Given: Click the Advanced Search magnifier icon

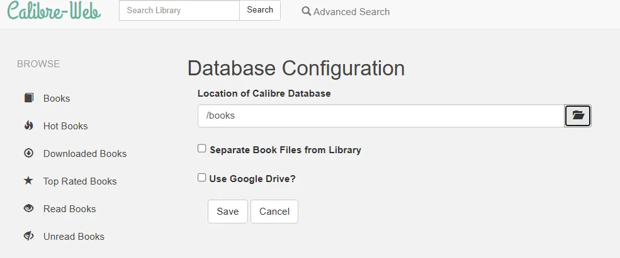Looking at the screenshot, I should coord(307,11).
